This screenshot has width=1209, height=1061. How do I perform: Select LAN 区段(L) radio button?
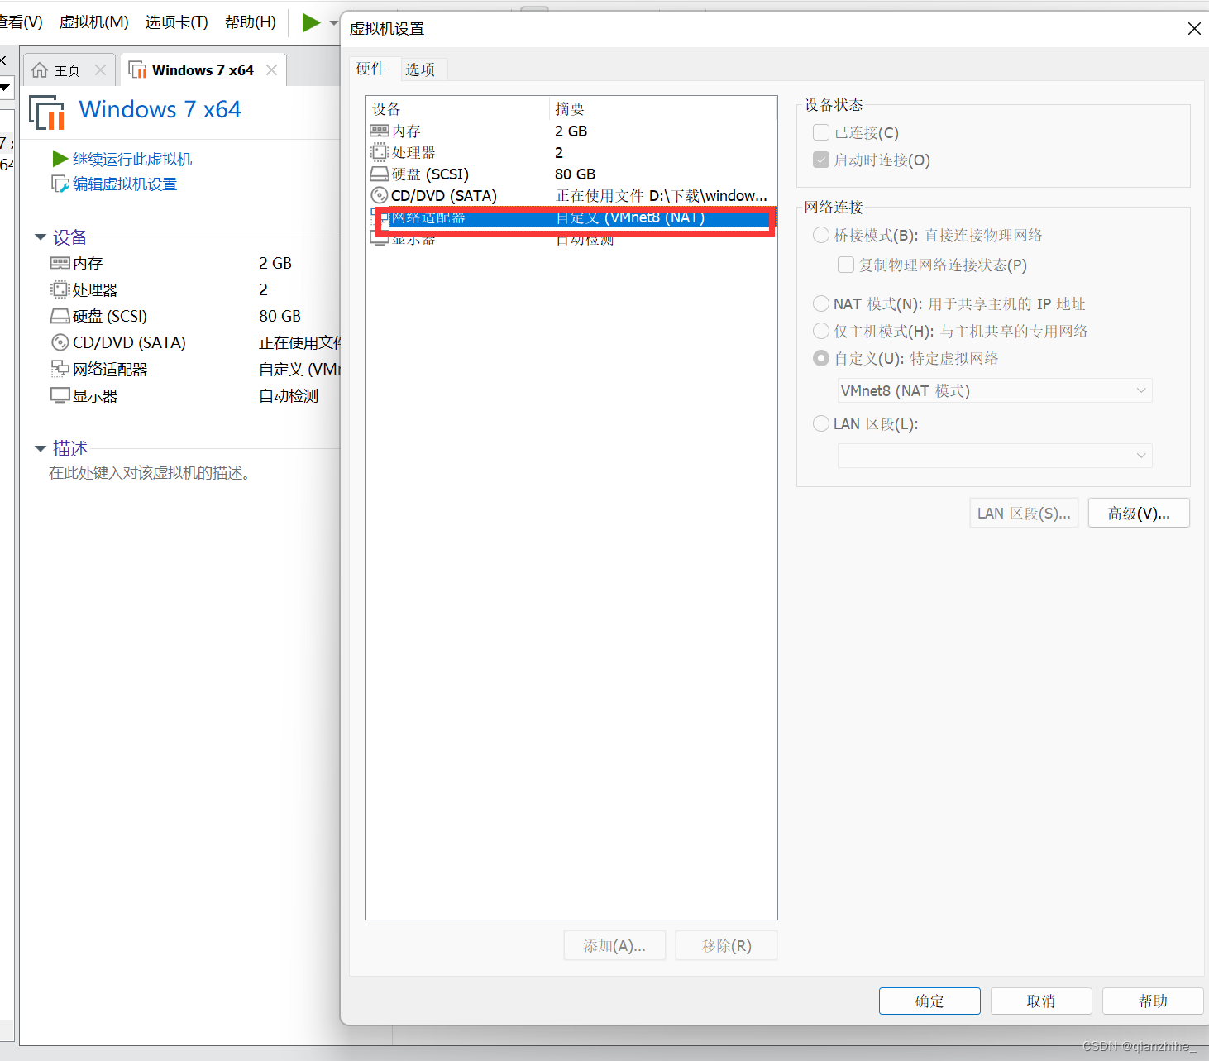point(821,423)
